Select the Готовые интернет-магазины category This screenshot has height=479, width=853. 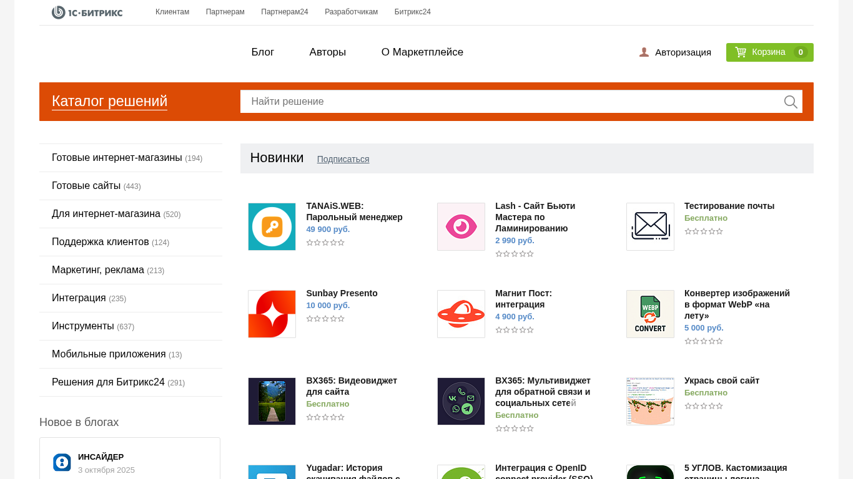coord(117,158)
